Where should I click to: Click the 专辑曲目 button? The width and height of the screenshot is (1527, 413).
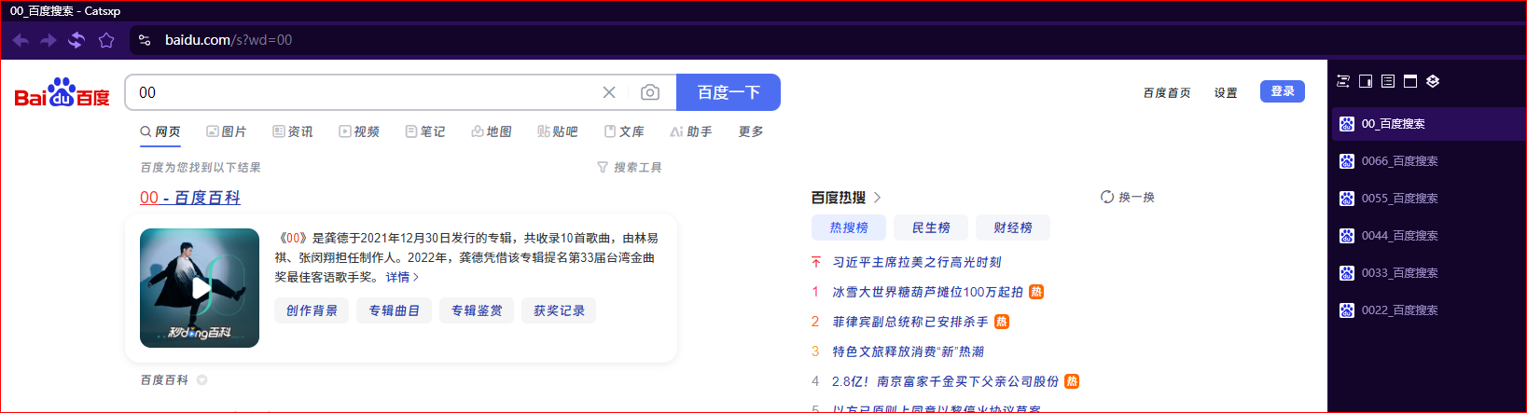[x=394, y=310]
